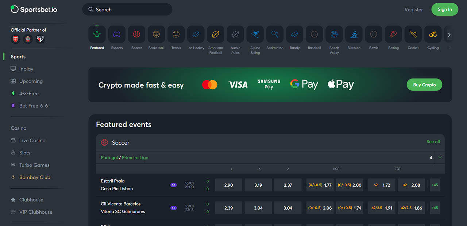Select the Boxing sport icon
The image size is (467, 226).
(393, 35)
